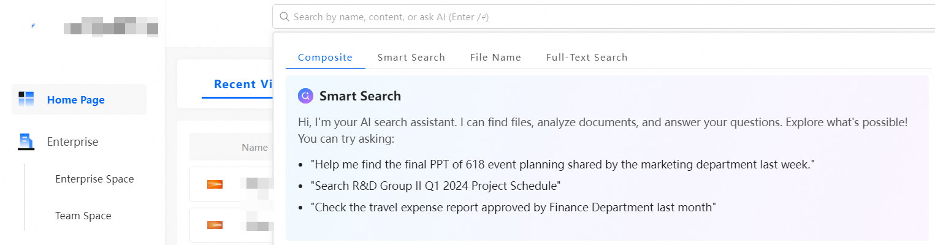Screen dimensions: 935x245
Task: Switch to the Composite search tab
Action: click(325, 58)
